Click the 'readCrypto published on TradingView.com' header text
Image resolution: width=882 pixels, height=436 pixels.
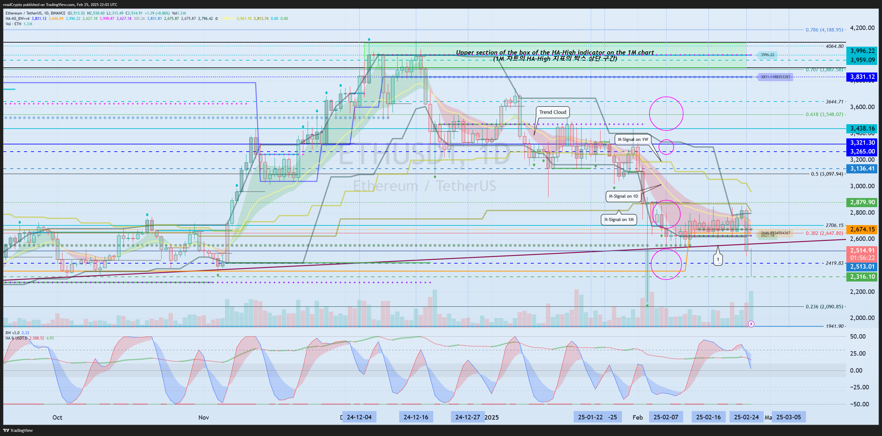(x=39, y=4)
